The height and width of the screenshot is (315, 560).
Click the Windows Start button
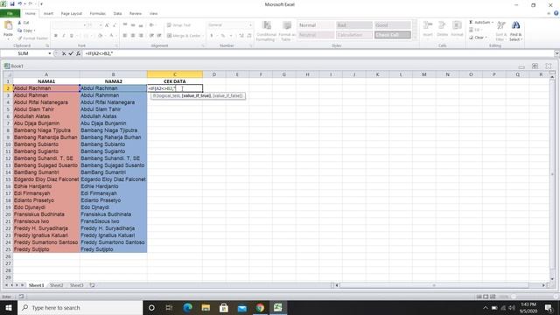(x=9, y=307)
